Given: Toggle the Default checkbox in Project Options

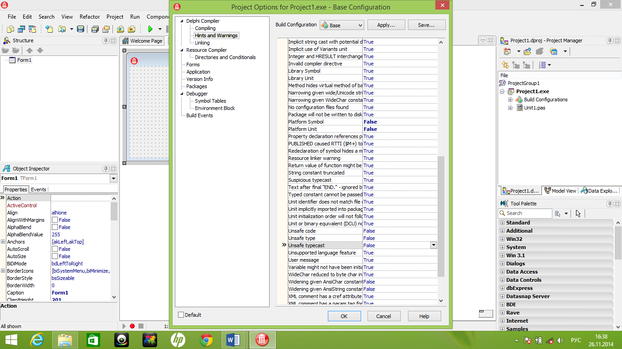Looking at the screenshot, I should click(181, 315).
